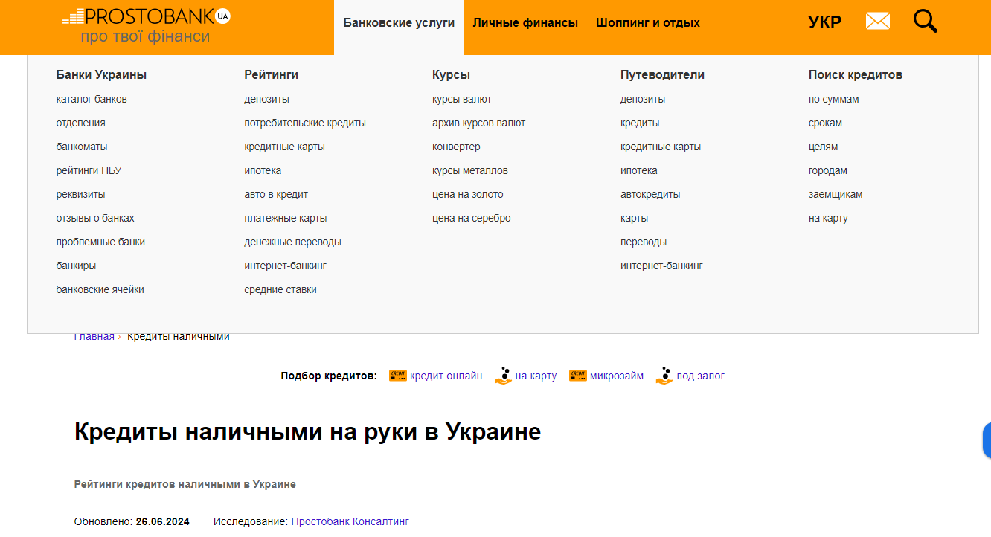This screenshot has width=991, height=537.
Task: Open the search magnifier icon
Action: click(926, 22)
